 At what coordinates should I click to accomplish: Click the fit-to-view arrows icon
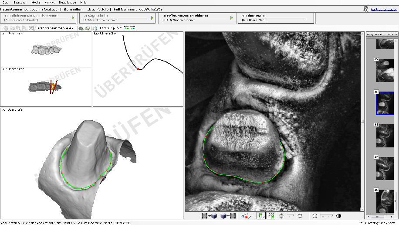click(x=31, y=28)
